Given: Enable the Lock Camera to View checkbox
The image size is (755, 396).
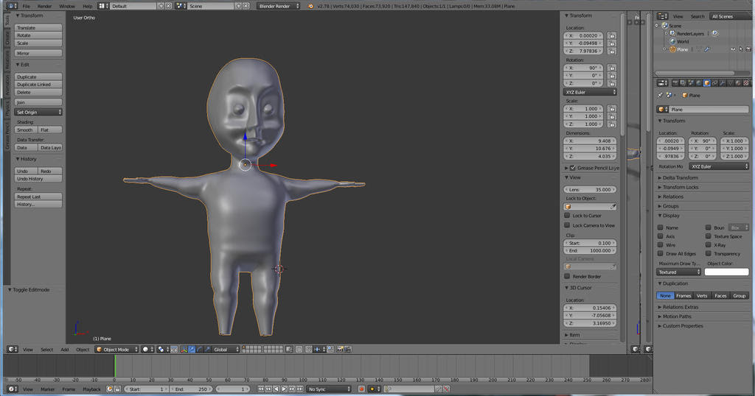Looking at the screenshot, I should pos(567,225).
